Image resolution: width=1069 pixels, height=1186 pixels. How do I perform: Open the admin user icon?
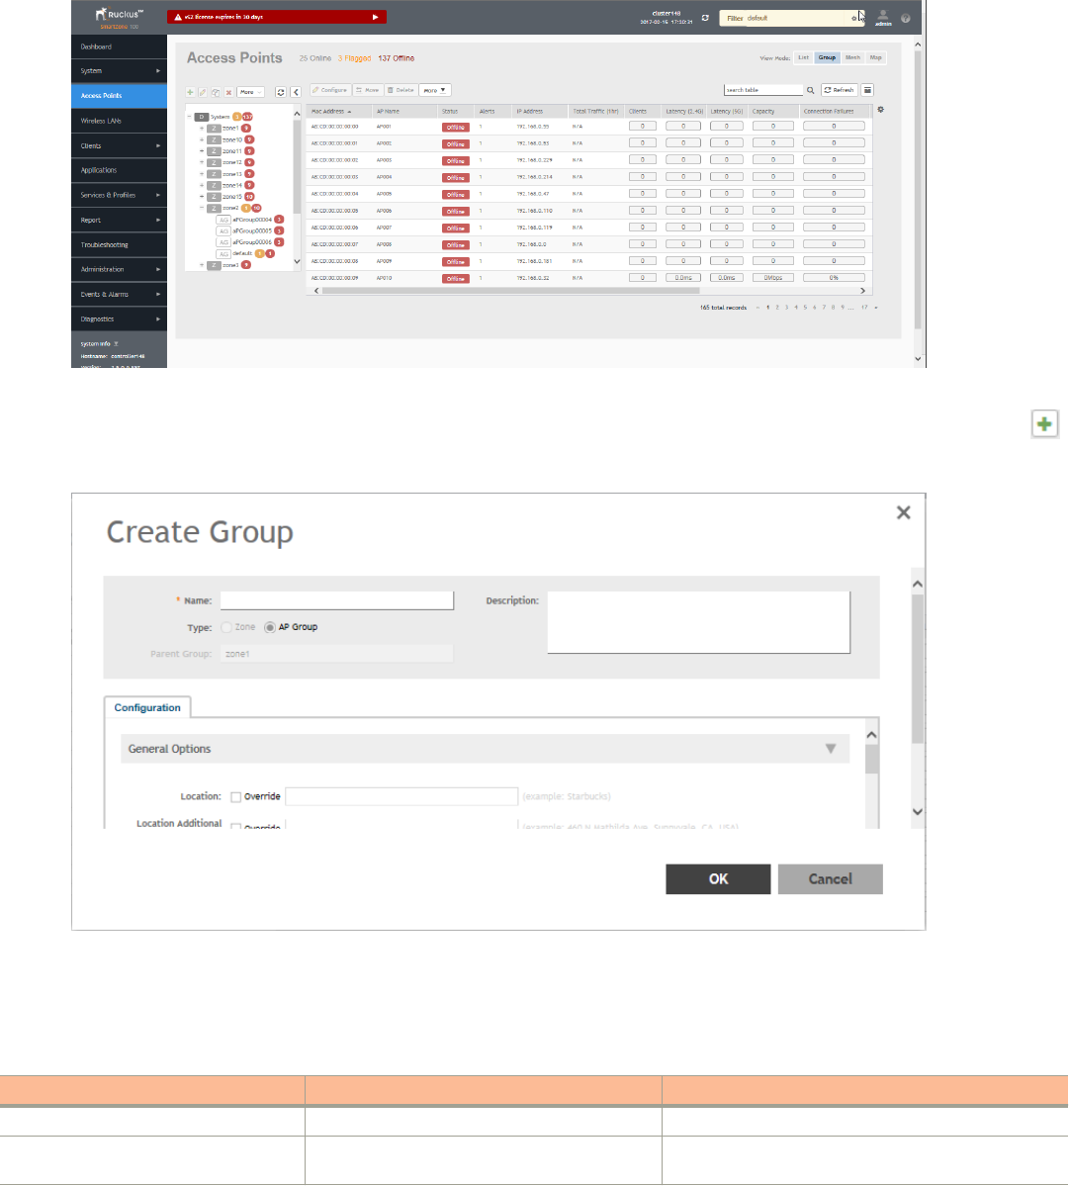883,18
